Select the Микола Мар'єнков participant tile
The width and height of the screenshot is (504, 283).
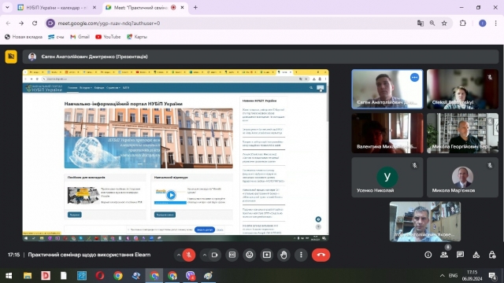point(462,177)
